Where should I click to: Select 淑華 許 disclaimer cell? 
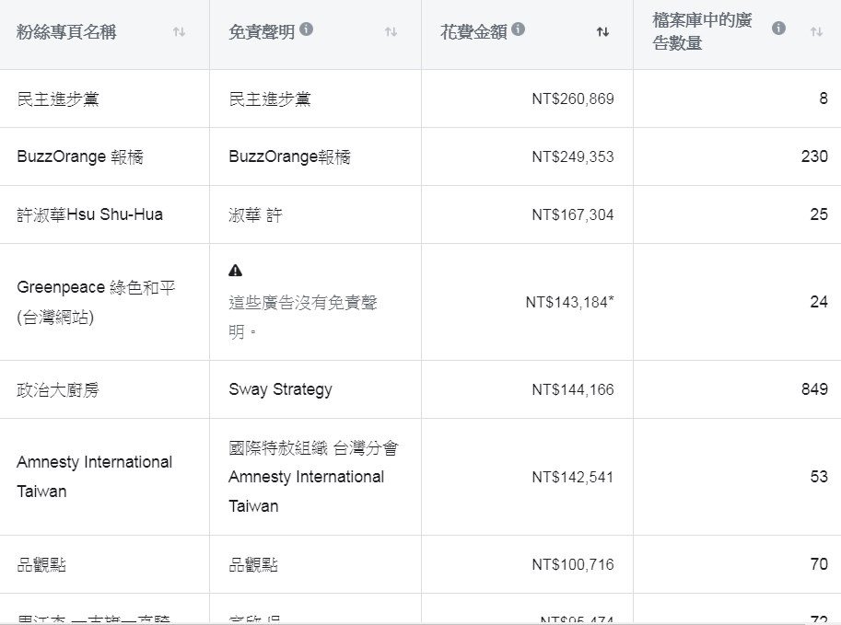pos(255,215)
